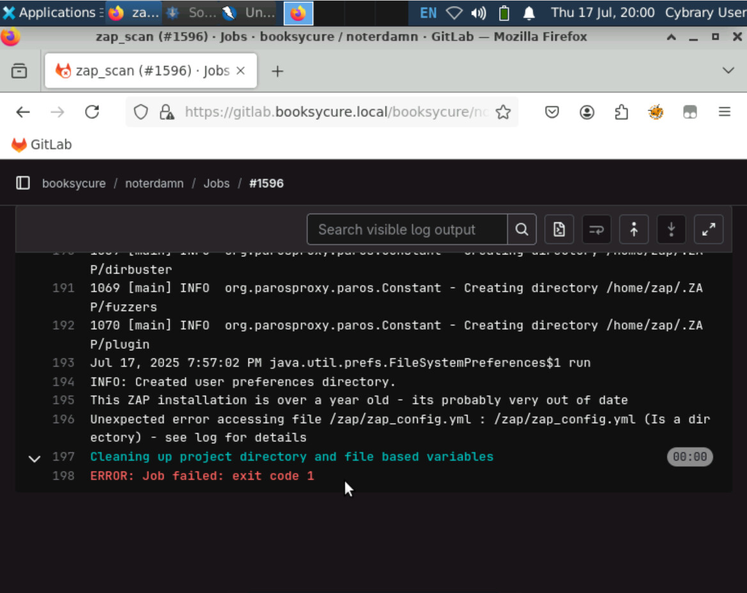Go to the booksycure breadcrumb link
Image resolution: width=747 pixels, height=593 pixels.
73,183
